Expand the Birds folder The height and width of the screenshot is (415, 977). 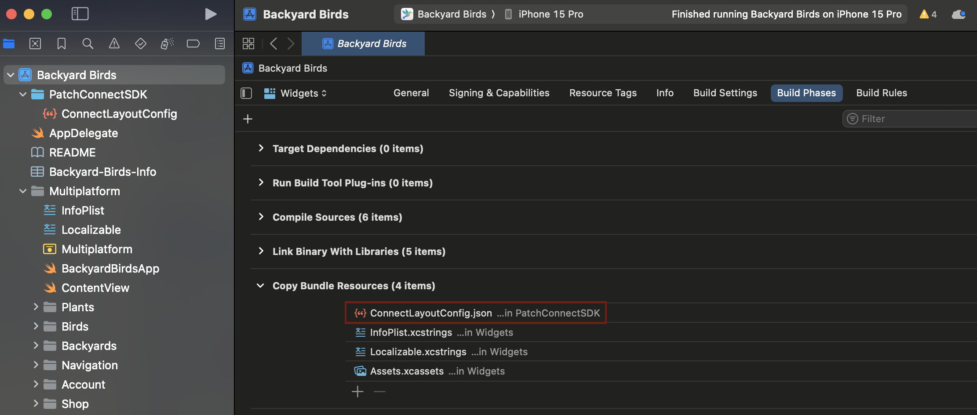36,326
